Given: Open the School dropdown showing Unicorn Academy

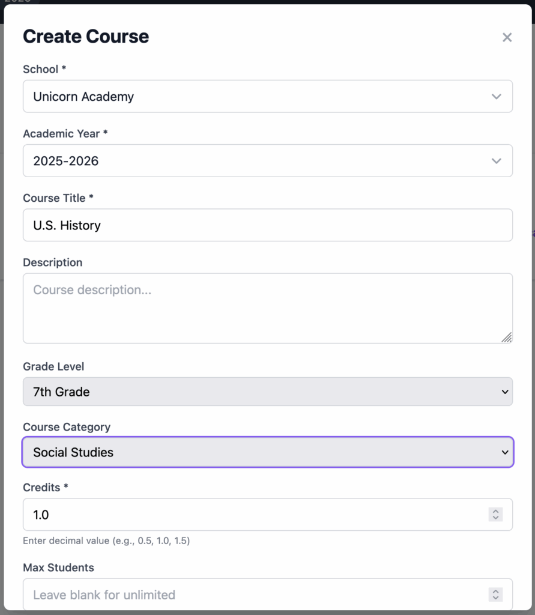Looking at the screenshot, I should (x=267, y=97).
